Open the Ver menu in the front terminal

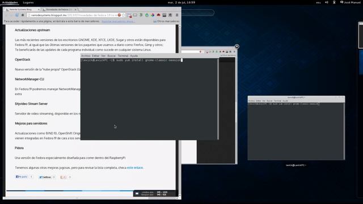[103, 56]
